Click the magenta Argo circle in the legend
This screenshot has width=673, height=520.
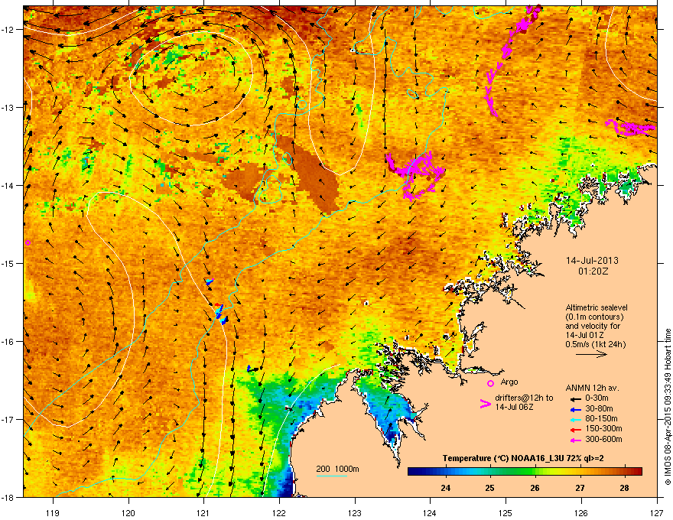(x=490, y=383)
